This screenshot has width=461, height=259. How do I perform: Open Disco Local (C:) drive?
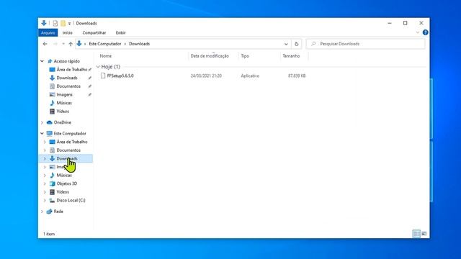[71, 200]
